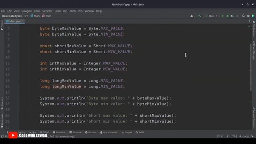Click the colorful shield icon at toolbar end
Image resolution: width=256 pixels, height=144 pixels.
(253, 16)
